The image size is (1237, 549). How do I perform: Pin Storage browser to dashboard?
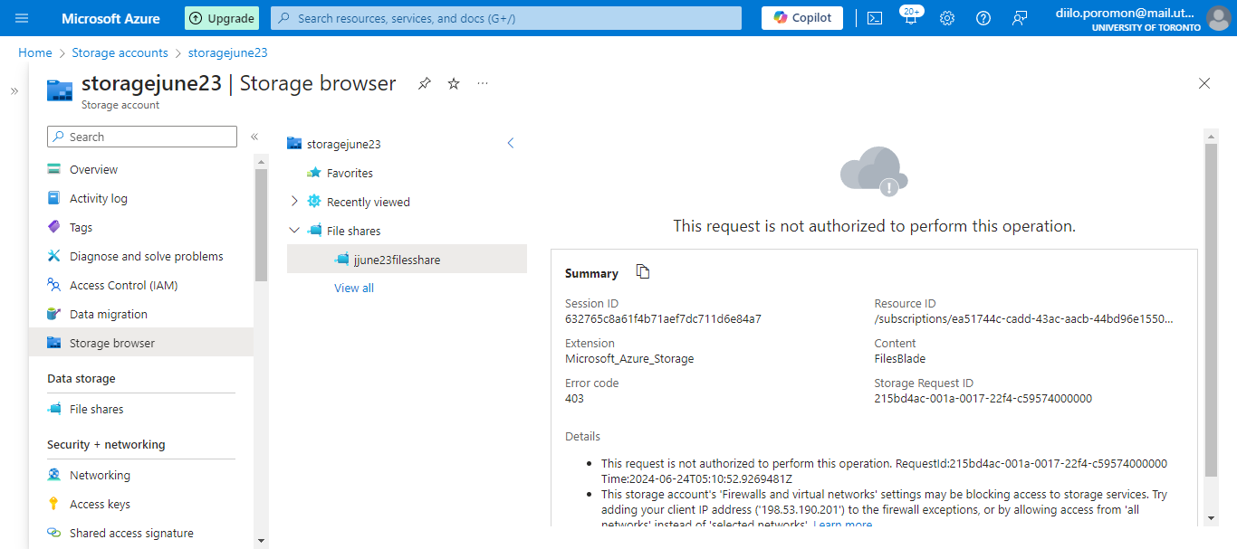[x=424, y=84]
